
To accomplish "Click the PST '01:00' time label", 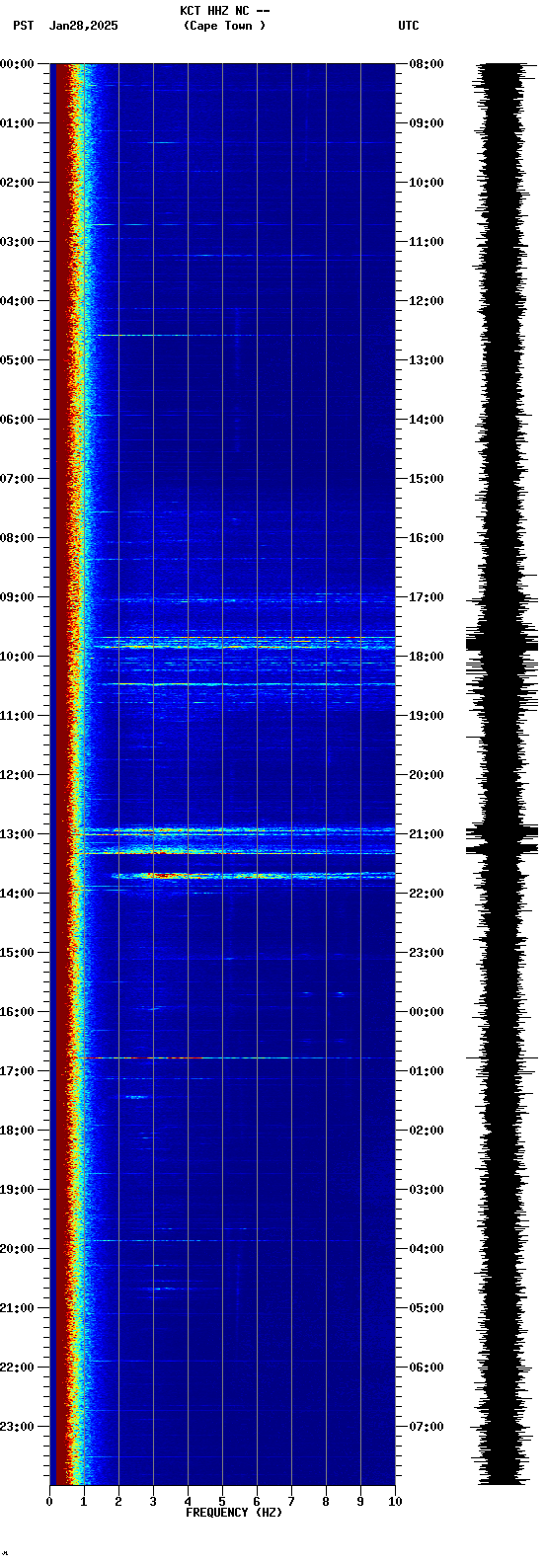I will [x=17, y=123].
